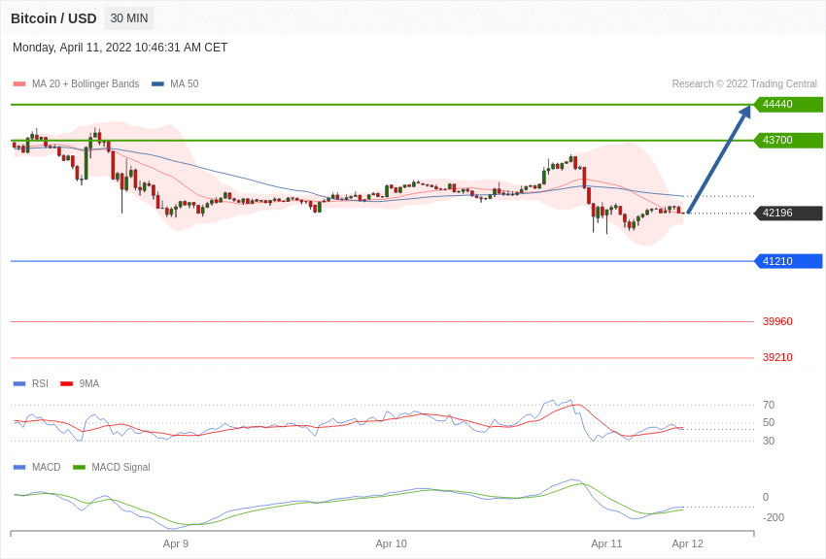Click the 'MA 50' legend label
Screen dimensions: 826x559
coord(185,83)
